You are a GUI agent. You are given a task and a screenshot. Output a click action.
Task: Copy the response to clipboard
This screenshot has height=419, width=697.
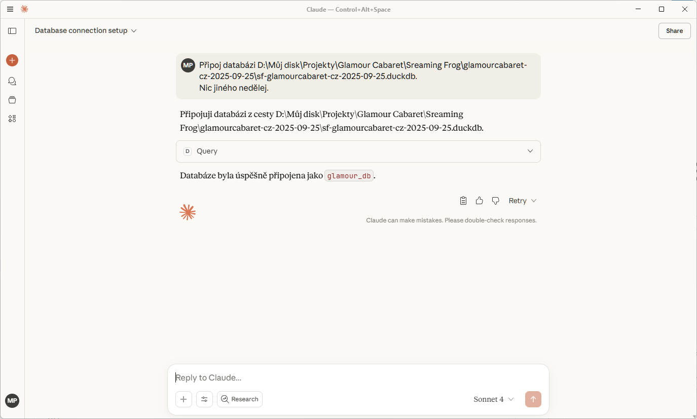pos(463,201)
